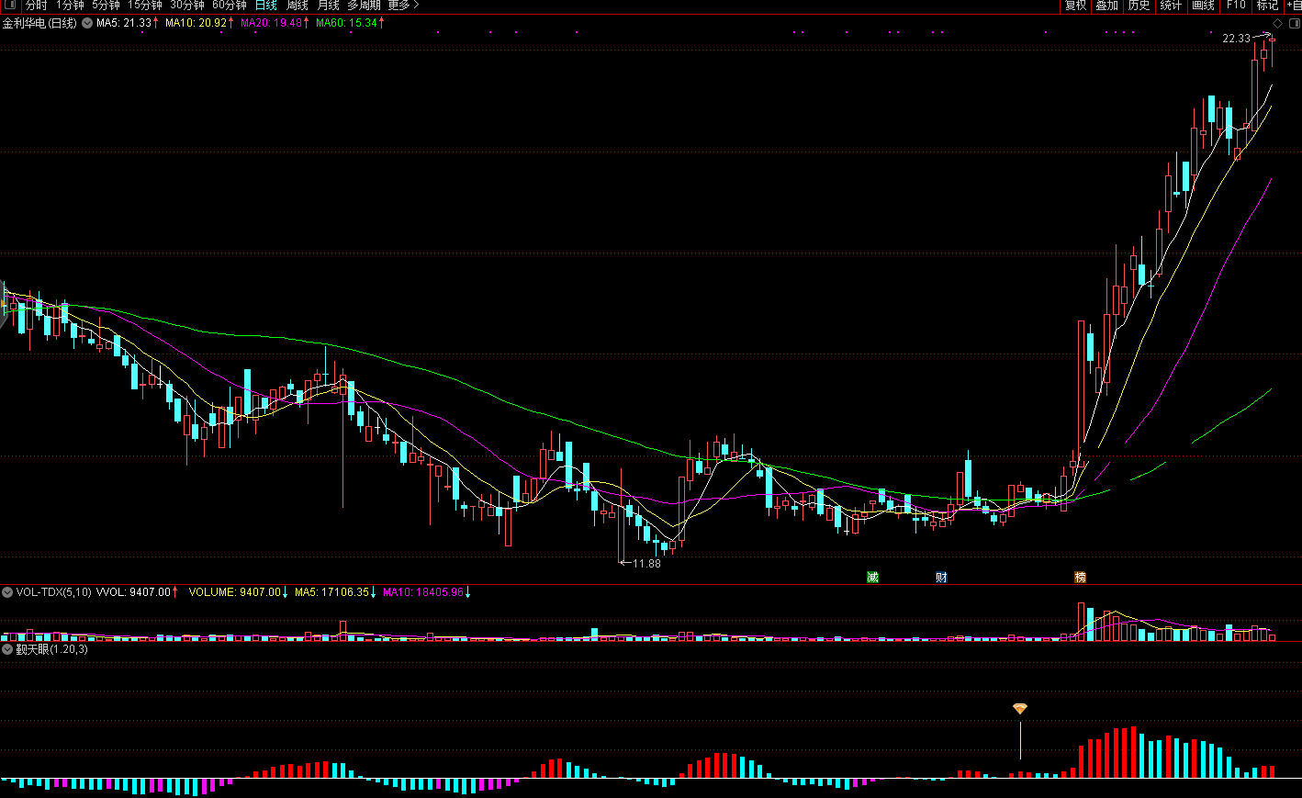Switch to 日线 daily chart
The image size is (1302, 798).
click(266, 6)
